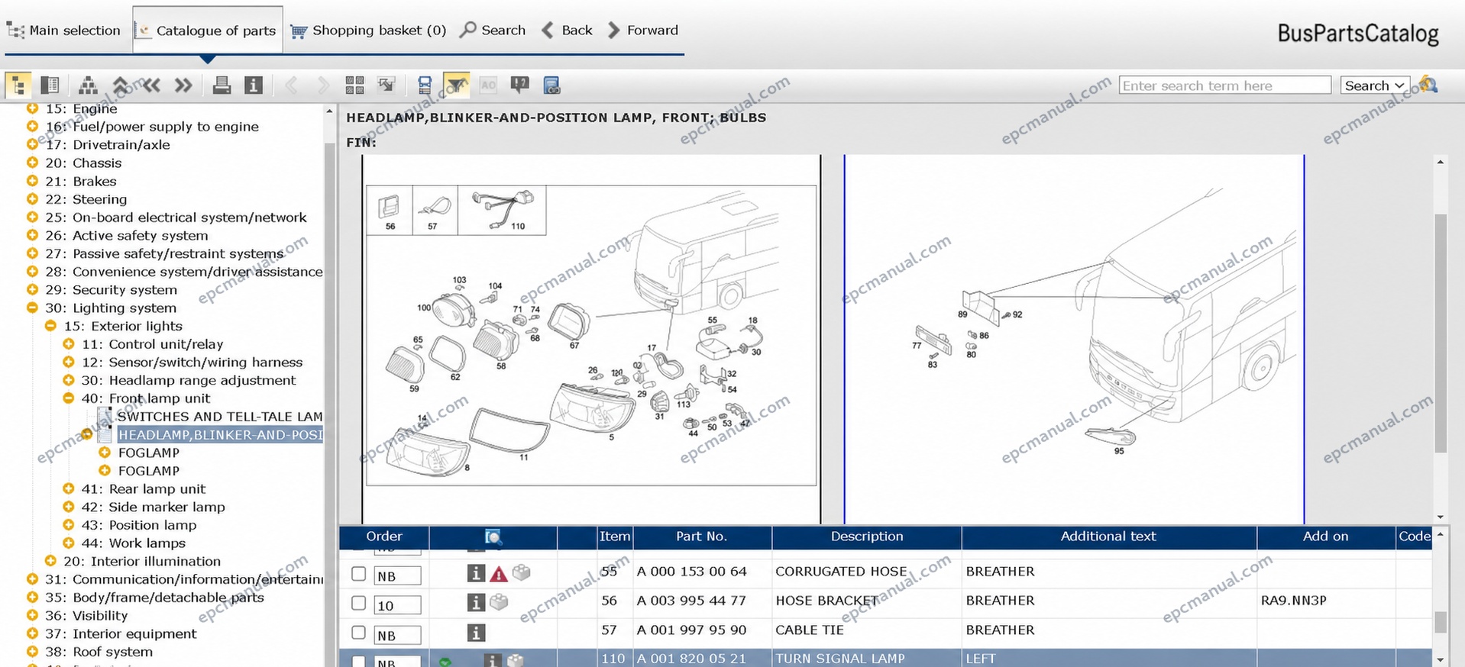Click the hierarchy pyramid toolbar icon
Screen dimensions: 1465x667
tap(89, 85)
